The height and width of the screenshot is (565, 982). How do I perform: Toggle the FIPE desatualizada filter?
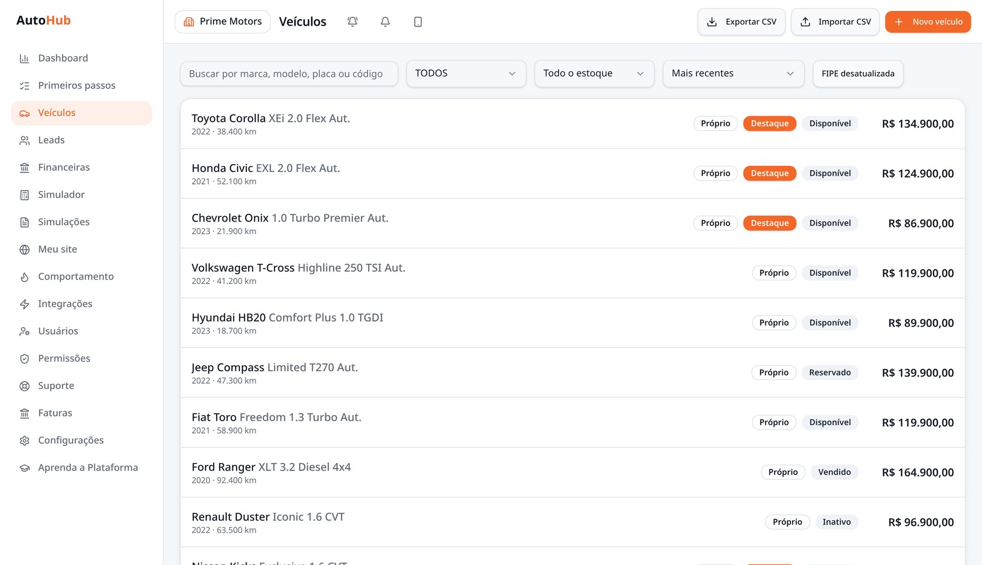tap(858, 74)
